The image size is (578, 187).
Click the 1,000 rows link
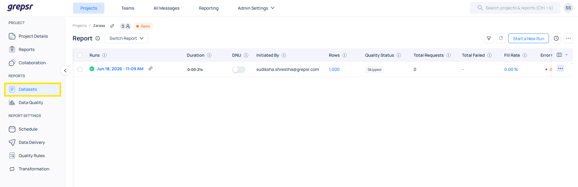click(x=334, y=69)
